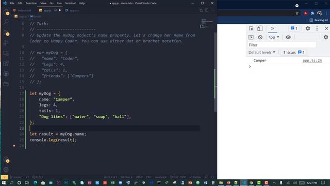Image resolution: width=330 pixels, height=186 pixels.
Task: Click the Cortana circle on the taskbar
Action: 19,182
